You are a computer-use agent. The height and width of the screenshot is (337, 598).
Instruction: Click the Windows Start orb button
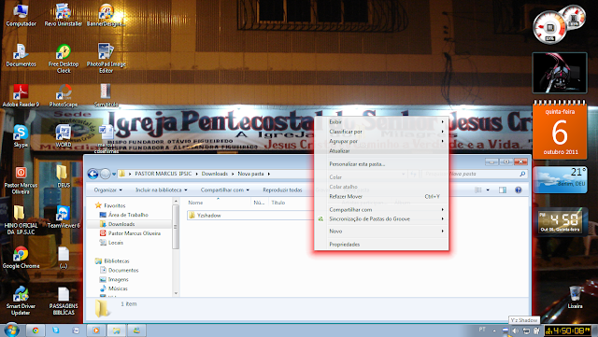[x=11, y=330]
